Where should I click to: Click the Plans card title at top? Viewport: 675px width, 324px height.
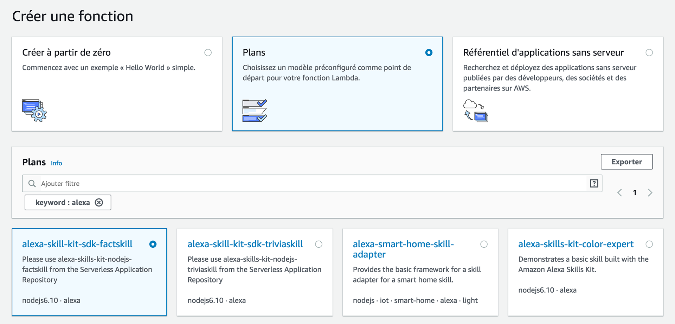pos(254,53)
